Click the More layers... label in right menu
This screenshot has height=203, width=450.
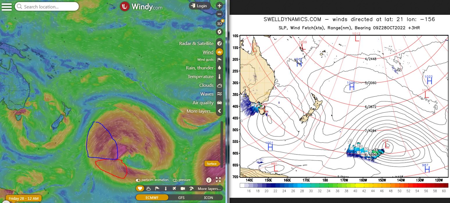(200, 111)
